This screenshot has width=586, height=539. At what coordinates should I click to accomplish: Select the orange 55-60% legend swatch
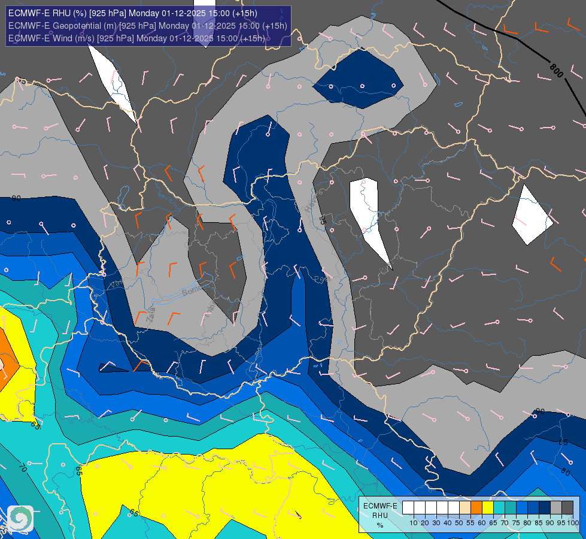point(476,508)
